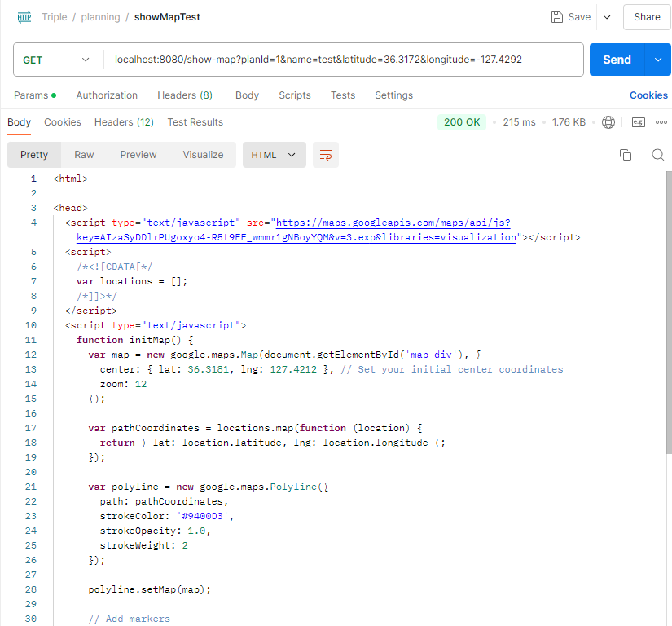Click the HTTP request type icon

pos(24,17)
